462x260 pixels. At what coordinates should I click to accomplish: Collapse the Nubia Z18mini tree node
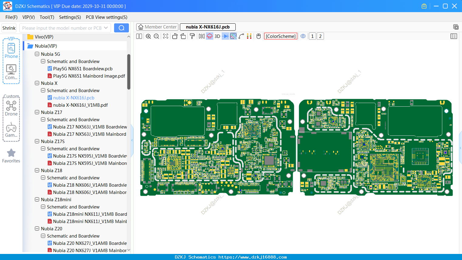[37, 199]
